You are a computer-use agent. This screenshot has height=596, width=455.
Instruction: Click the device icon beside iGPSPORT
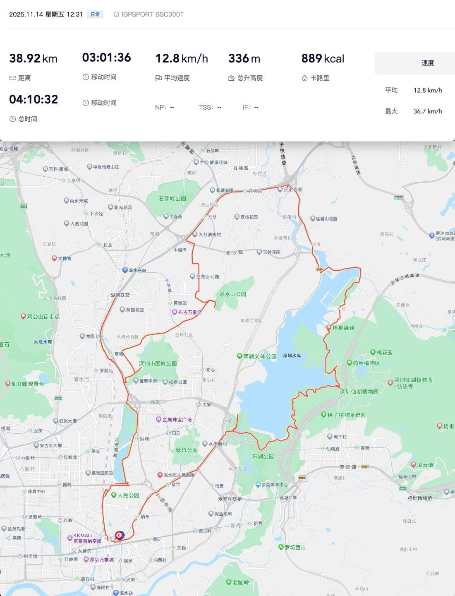(116, 14)
